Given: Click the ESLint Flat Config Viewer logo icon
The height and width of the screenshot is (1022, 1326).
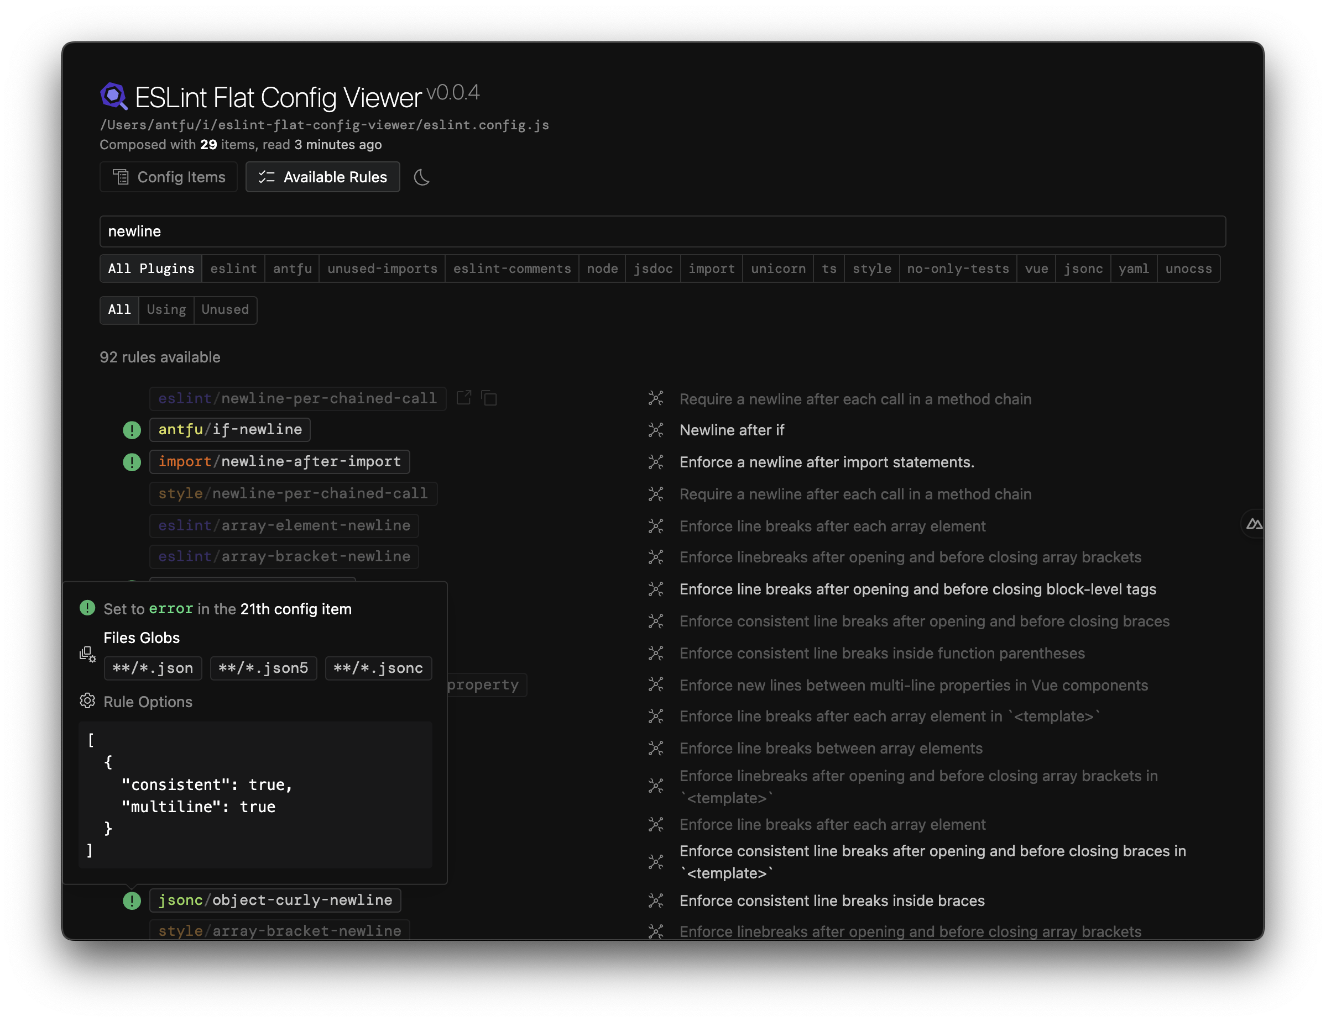Looking at the screenshot, I should point(113,94).
